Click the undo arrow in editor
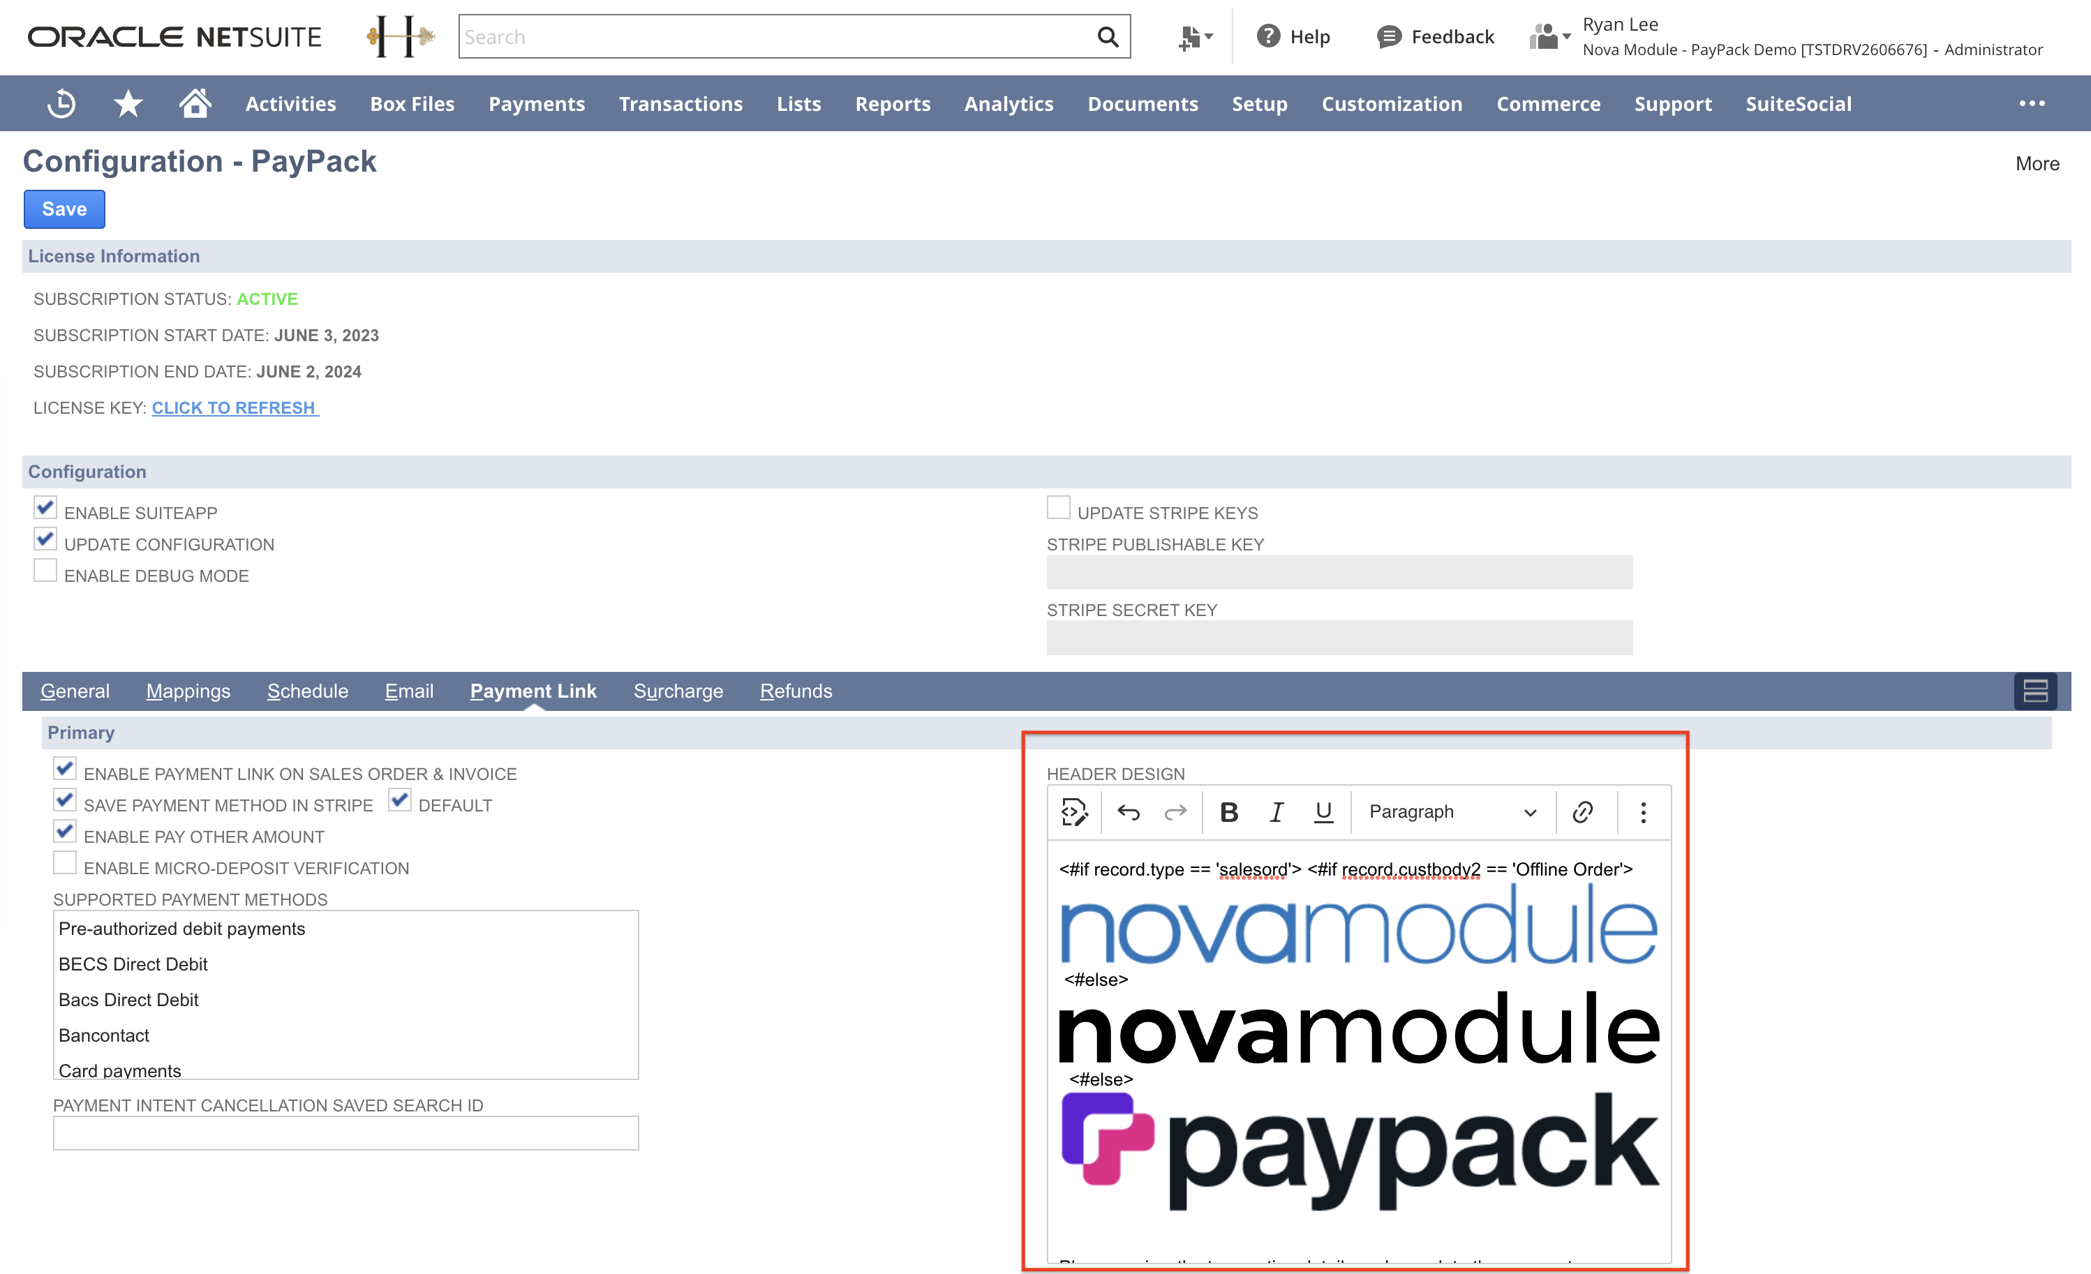The height and width of the screenshot is (1274, 2091). 1128,811
